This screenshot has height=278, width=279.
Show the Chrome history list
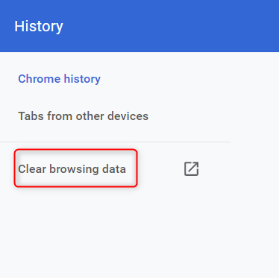click(59, 79)
